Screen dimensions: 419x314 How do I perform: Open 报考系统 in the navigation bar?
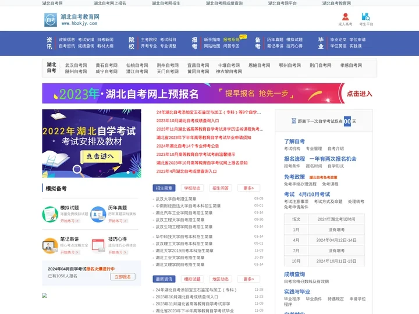coord(231,40)
